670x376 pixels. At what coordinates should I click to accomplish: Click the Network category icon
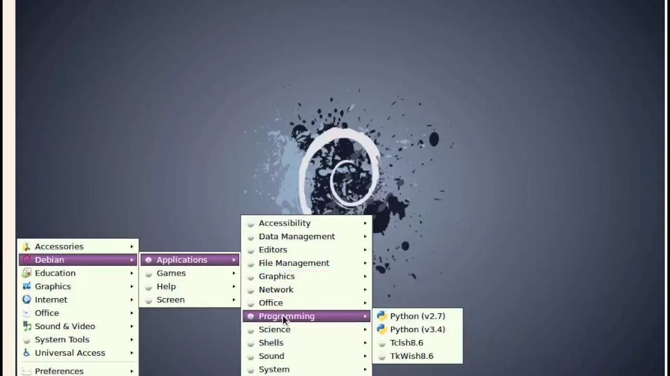(x=250, y=290)
